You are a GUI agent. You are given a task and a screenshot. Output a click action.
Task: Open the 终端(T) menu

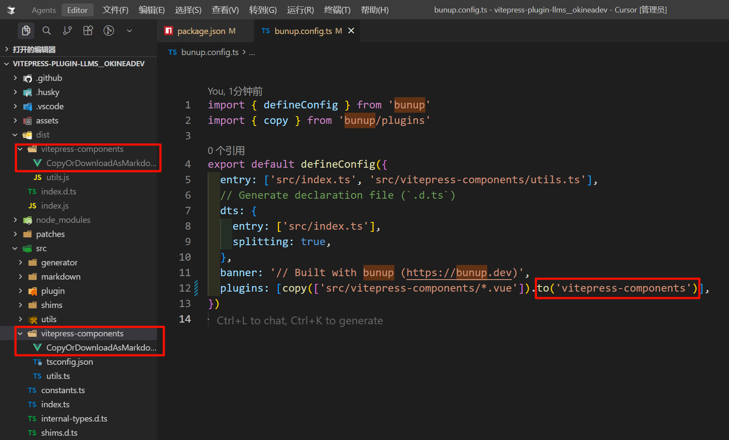pyautogui.click(x=337, y=10)
